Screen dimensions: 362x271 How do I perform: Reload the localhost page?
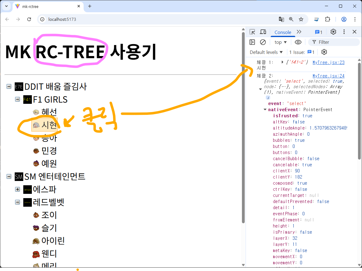[x=29, y=19]
